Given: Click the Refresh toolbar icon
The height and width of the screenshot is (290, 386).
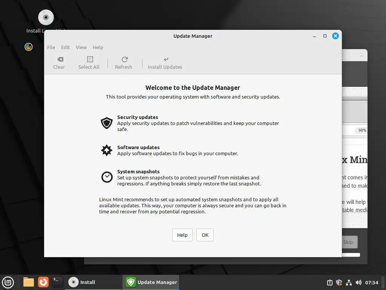Looking at the screenshot, I should tap(124, 59).
